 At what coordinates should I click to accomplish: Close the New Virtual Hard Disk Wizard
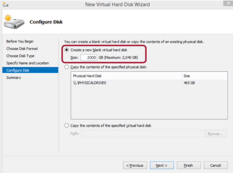point(228,3)
